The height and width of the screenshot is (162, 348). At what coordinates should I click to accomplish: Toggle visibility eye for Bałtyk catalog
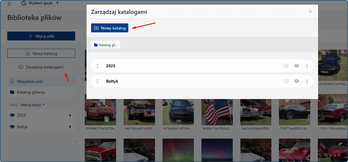point(296,81)
